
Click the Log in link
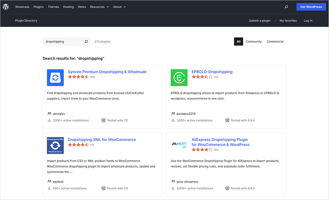click(x=308, y=21)
